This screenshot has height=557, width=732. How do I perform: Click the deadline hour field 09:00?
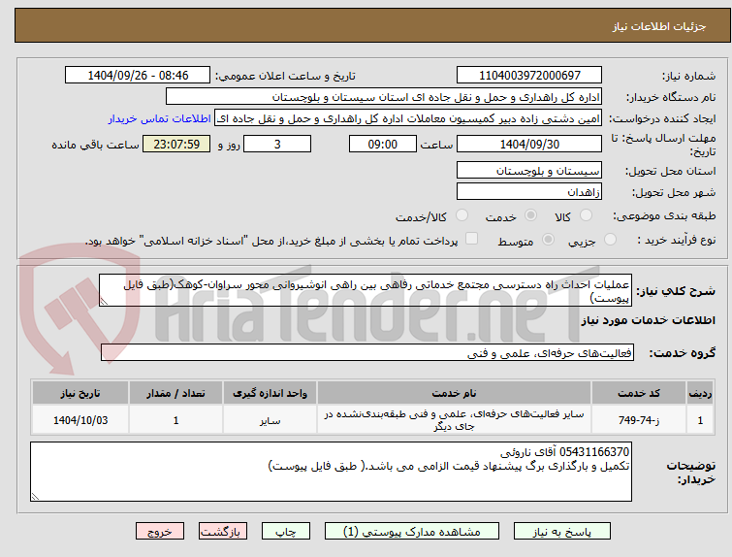pyautogui.click(x=383, y=144)
